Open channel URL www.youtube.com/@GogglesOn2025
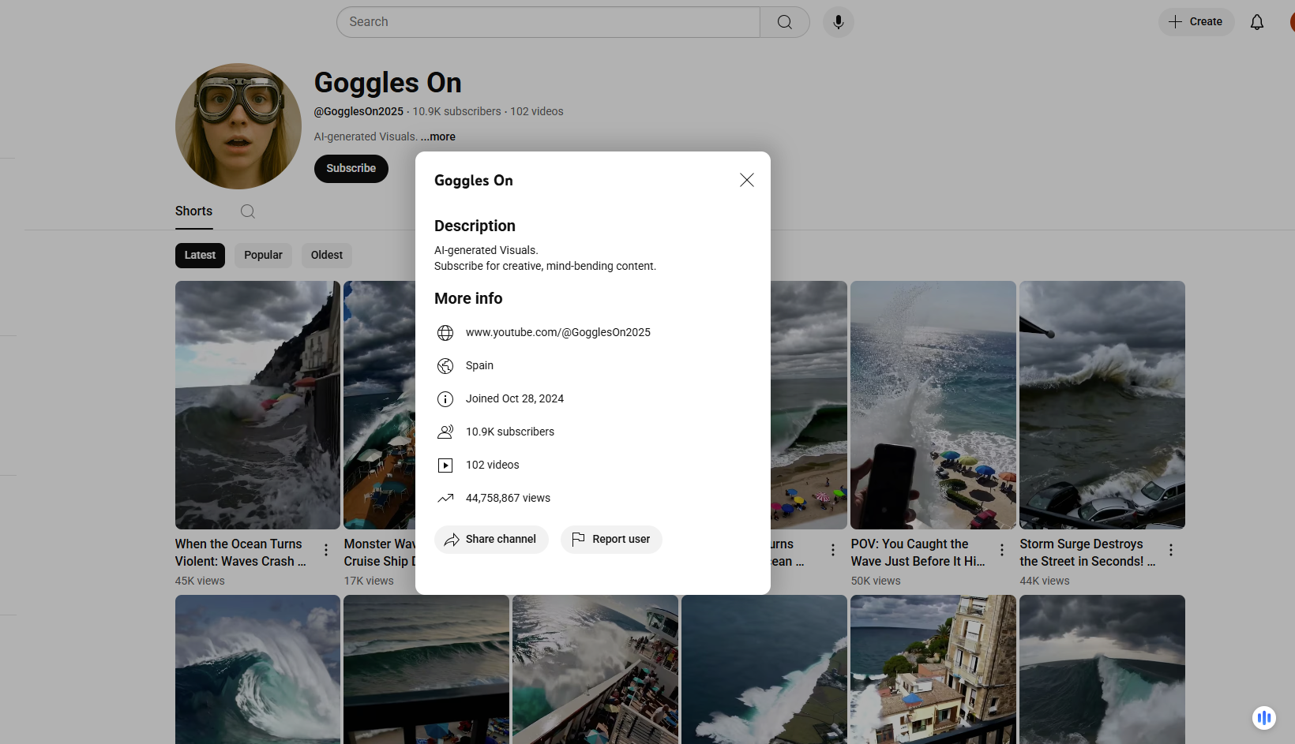 coord(558,333)
